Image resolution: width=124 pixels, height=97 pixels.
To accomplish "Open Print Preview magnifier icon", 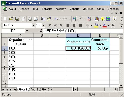I will [36, 19].
